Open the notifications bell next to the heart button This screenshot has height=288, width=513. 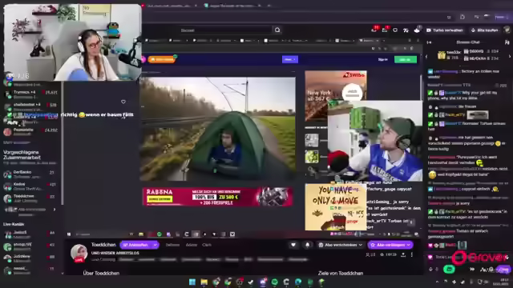[x=307, y=245]
